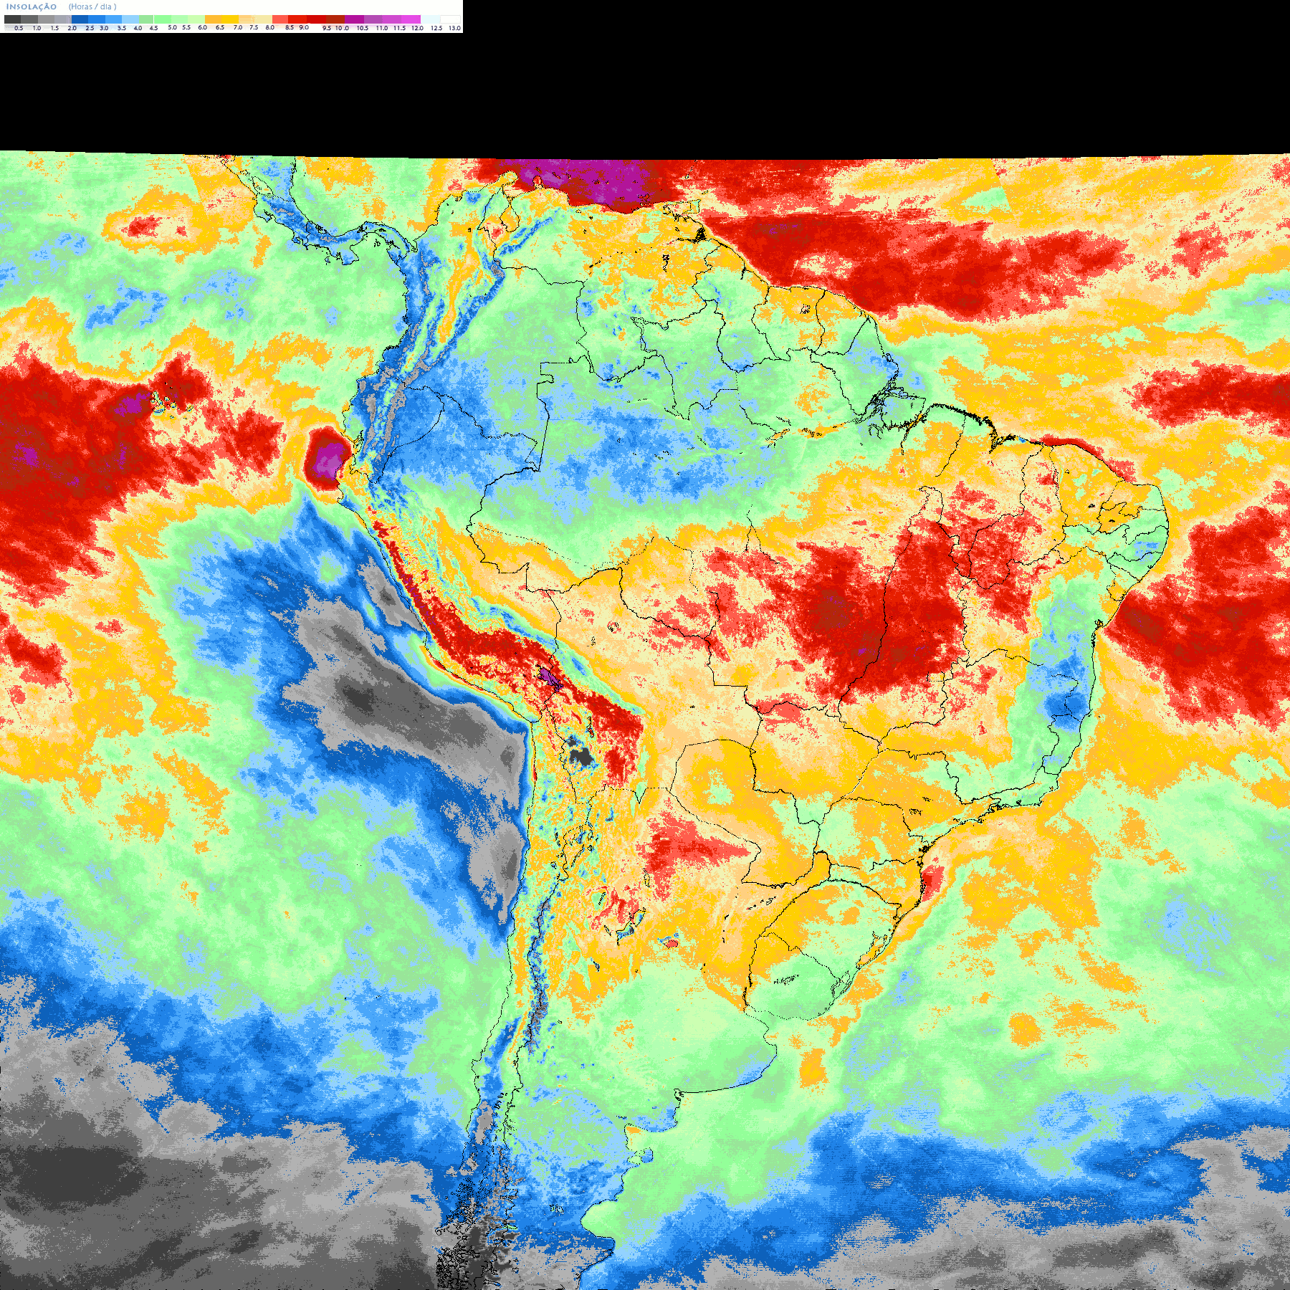Viewport: 1290px width, 1290px height.
Task: Select the bright magenta legend swatch
Action: (411, 19)
